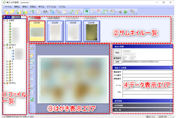Expand the はがきなし tree node
This screenshot has width=176, height=118.
(4, 83)
